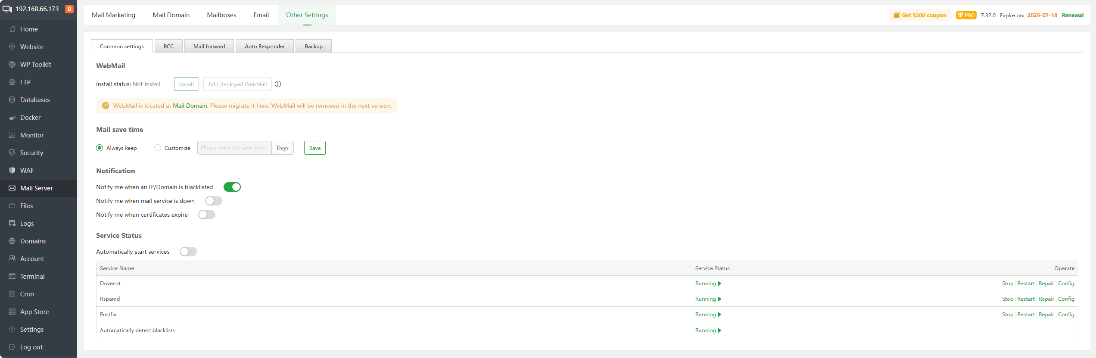Click the Account user icon
The height and width of the screenshot is (358, 1096).
(12, 259)
